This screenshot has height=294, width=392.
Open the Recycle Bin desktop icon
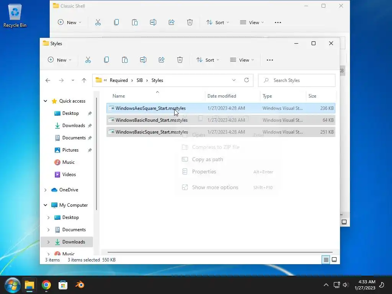click(x=15, y=16)
